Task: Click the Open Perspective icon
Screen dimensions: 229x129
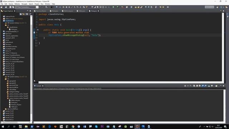Action: [217, 7]
